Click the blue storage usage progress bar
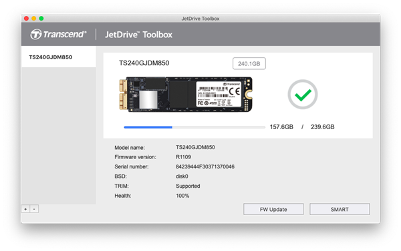 point(194,127)
